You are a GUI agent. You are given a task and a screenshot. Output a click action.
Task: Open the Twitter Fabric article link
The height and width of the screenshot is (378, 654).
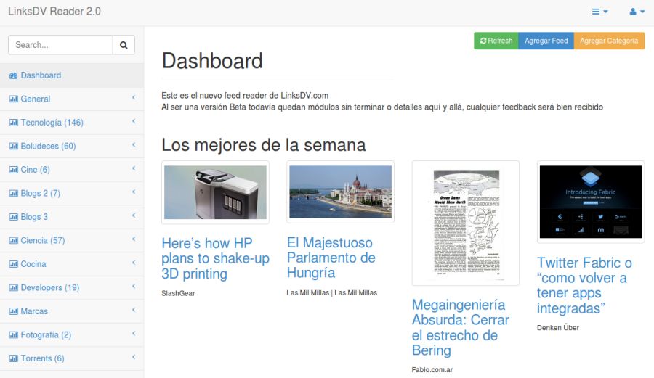(584, 286)
